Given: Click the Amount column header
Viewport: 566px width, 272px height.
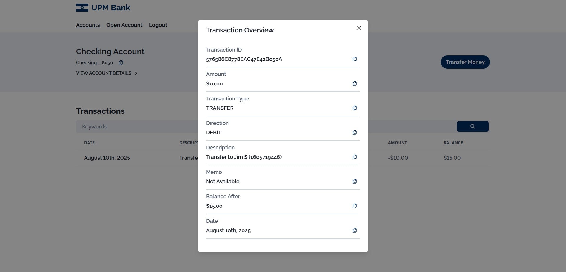Looking at the screenshot, I should point(397,143).
